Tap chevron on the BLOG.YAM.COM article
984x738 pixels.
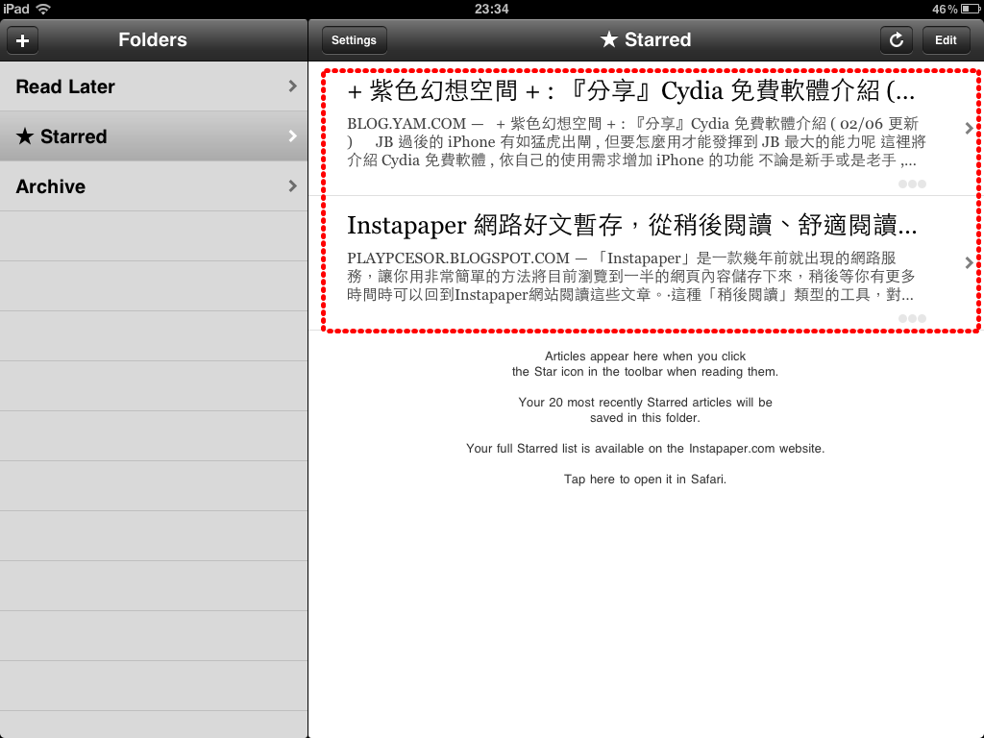coord(969,128)
